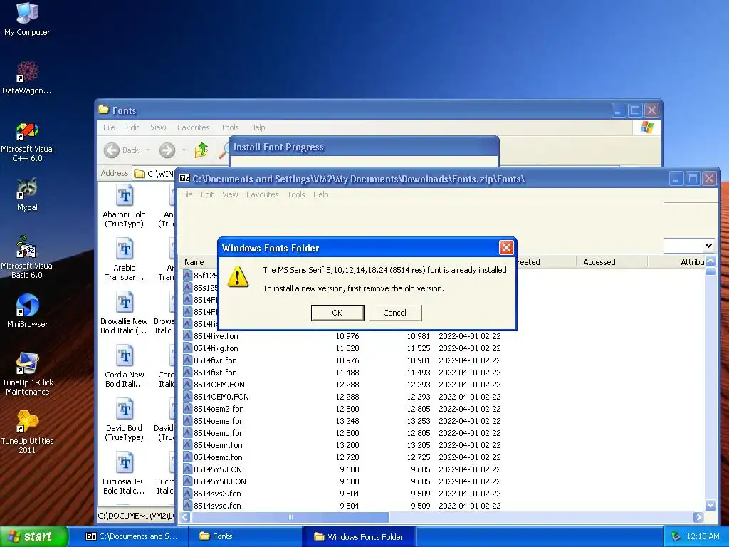Open the My Computer desktop icon

pyautogui.click(x=27, y=19)
